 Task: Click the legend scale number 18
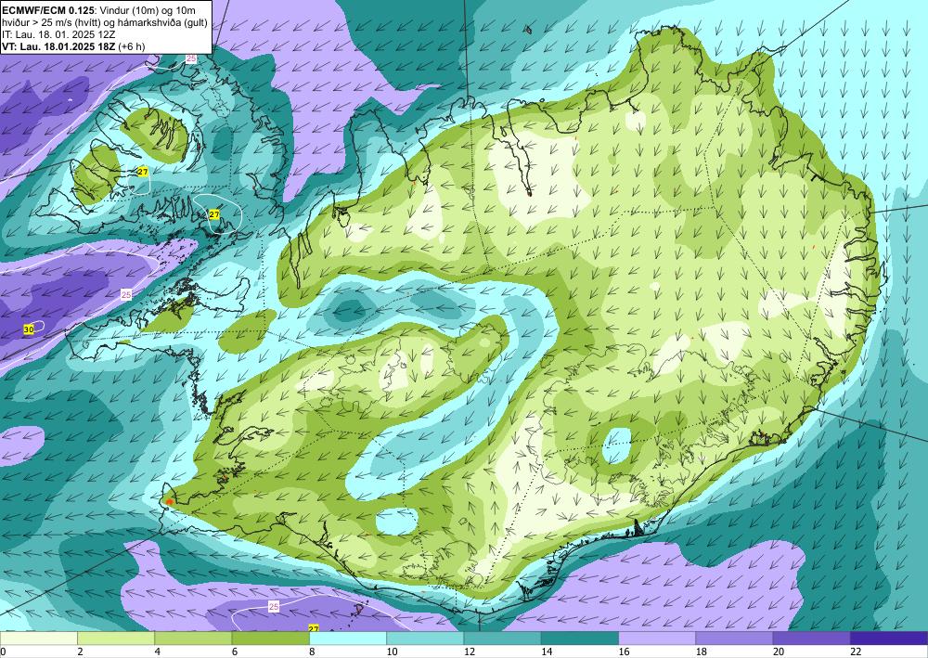[702, 652]
